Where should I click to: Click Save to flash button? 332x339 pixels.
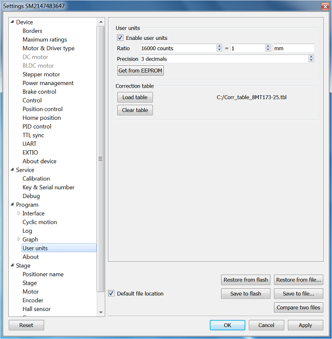[x=245, y=293]
